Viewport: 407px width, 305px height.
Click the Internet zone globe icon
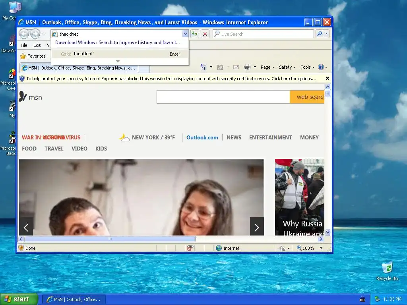(x=219, y=248)
